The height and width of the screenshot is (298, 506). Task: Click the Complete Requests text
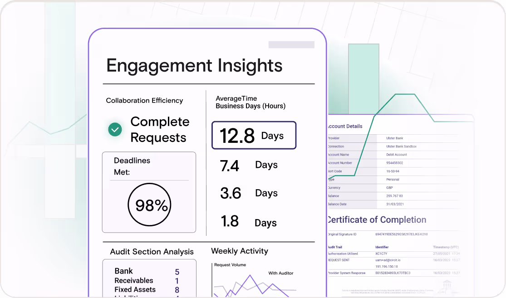[160, 130]
